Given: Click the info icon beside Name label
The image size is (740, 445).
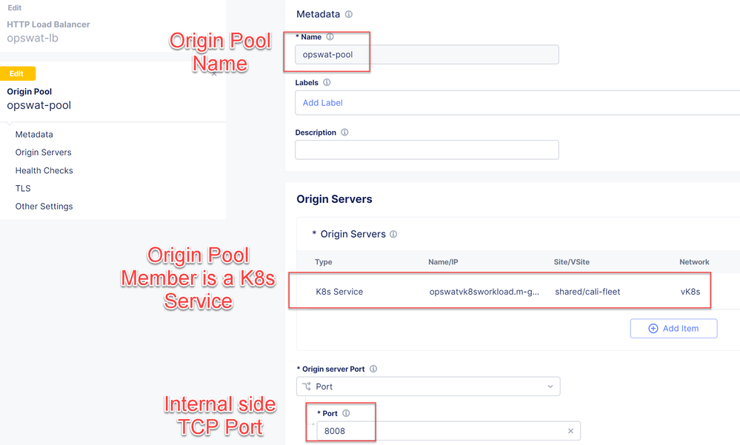Looking at the screenshot, I should pyautogui.click(x=330, y=37).
